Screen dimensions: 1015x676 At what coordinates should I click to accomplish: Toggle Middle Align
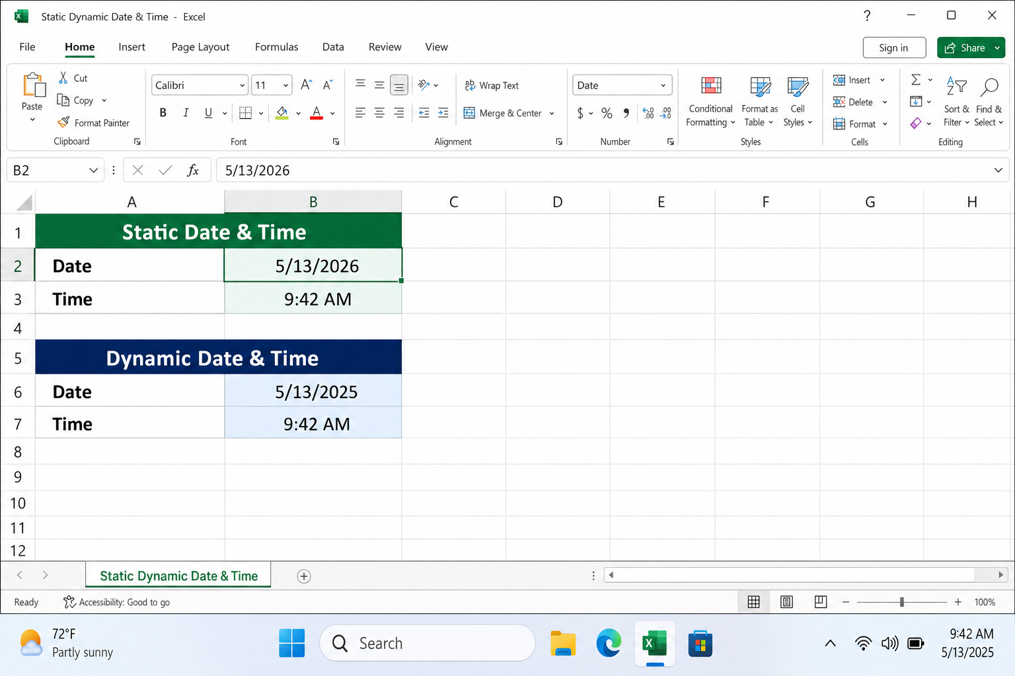tap(379, 84)
